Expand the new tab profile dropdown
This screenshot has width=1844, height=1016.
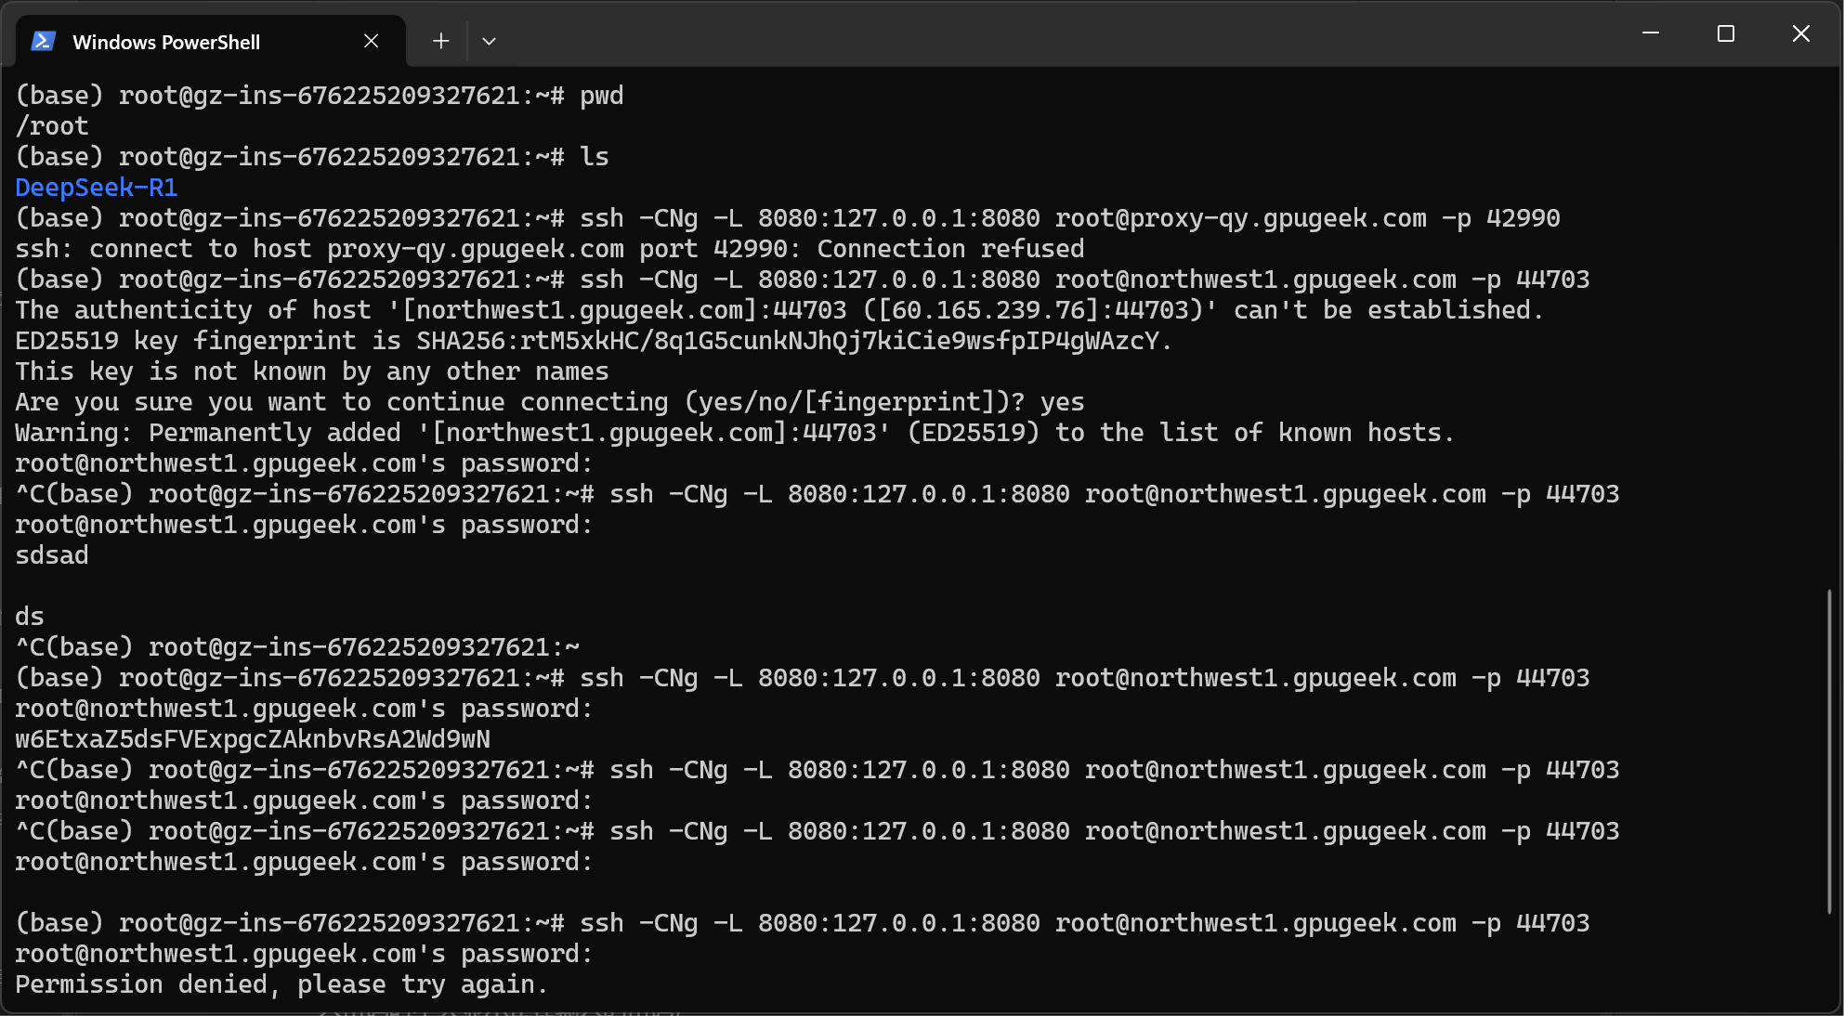489,41
